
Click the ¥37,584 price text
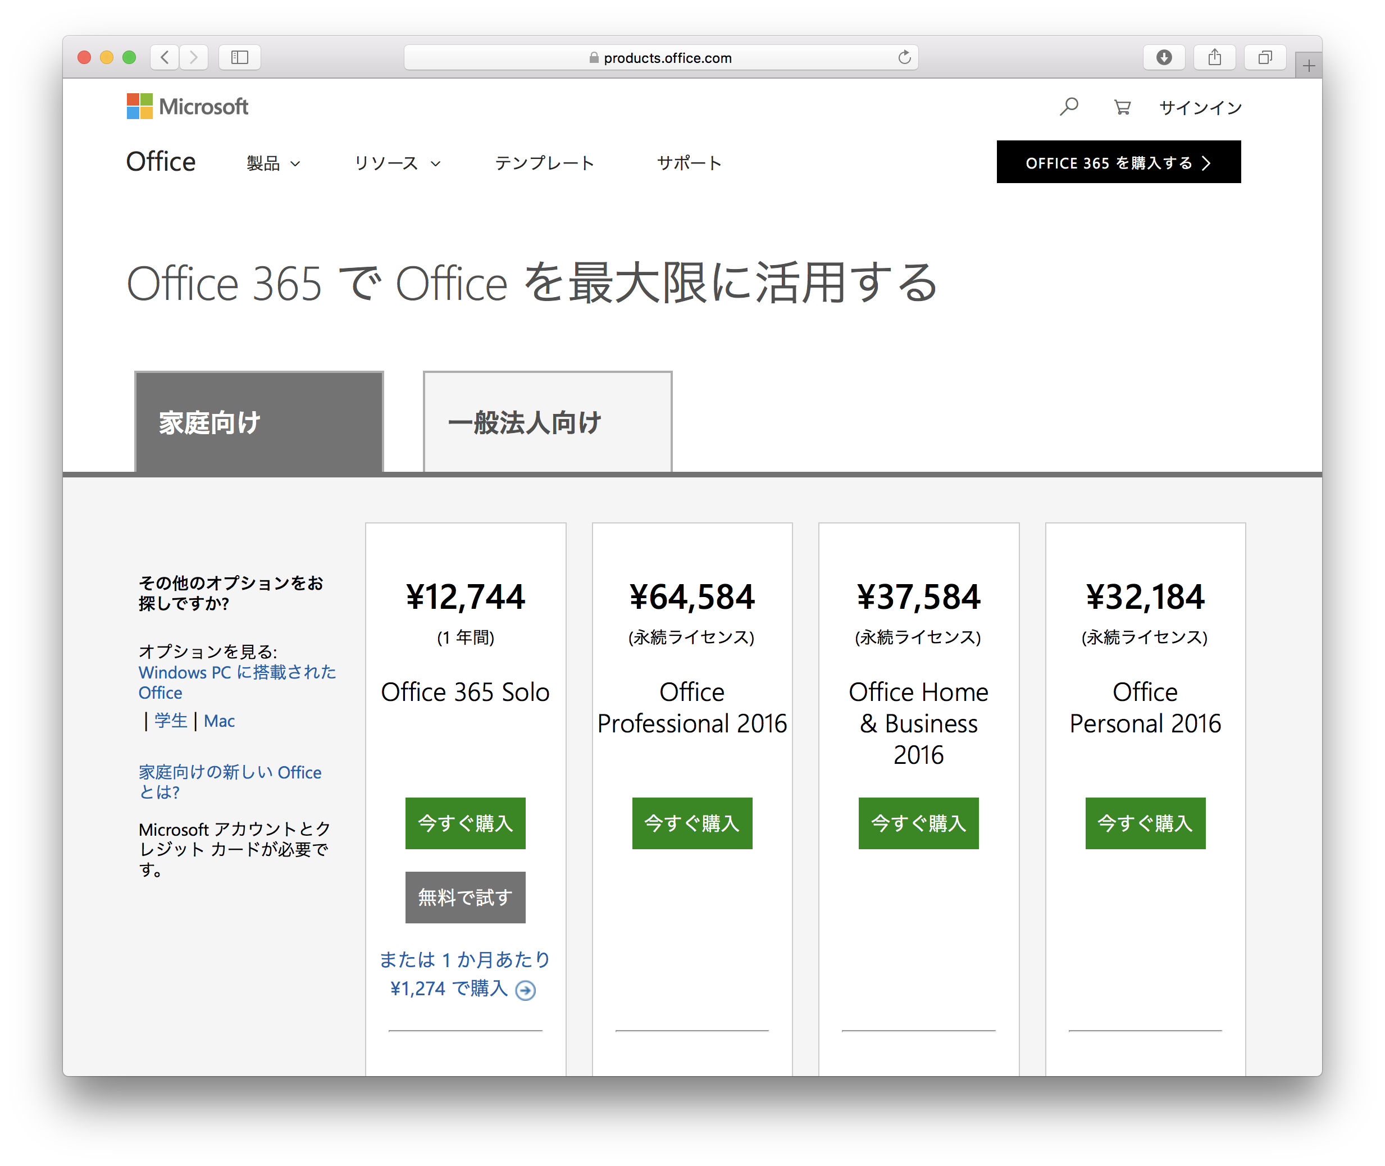tap(918, 596)
